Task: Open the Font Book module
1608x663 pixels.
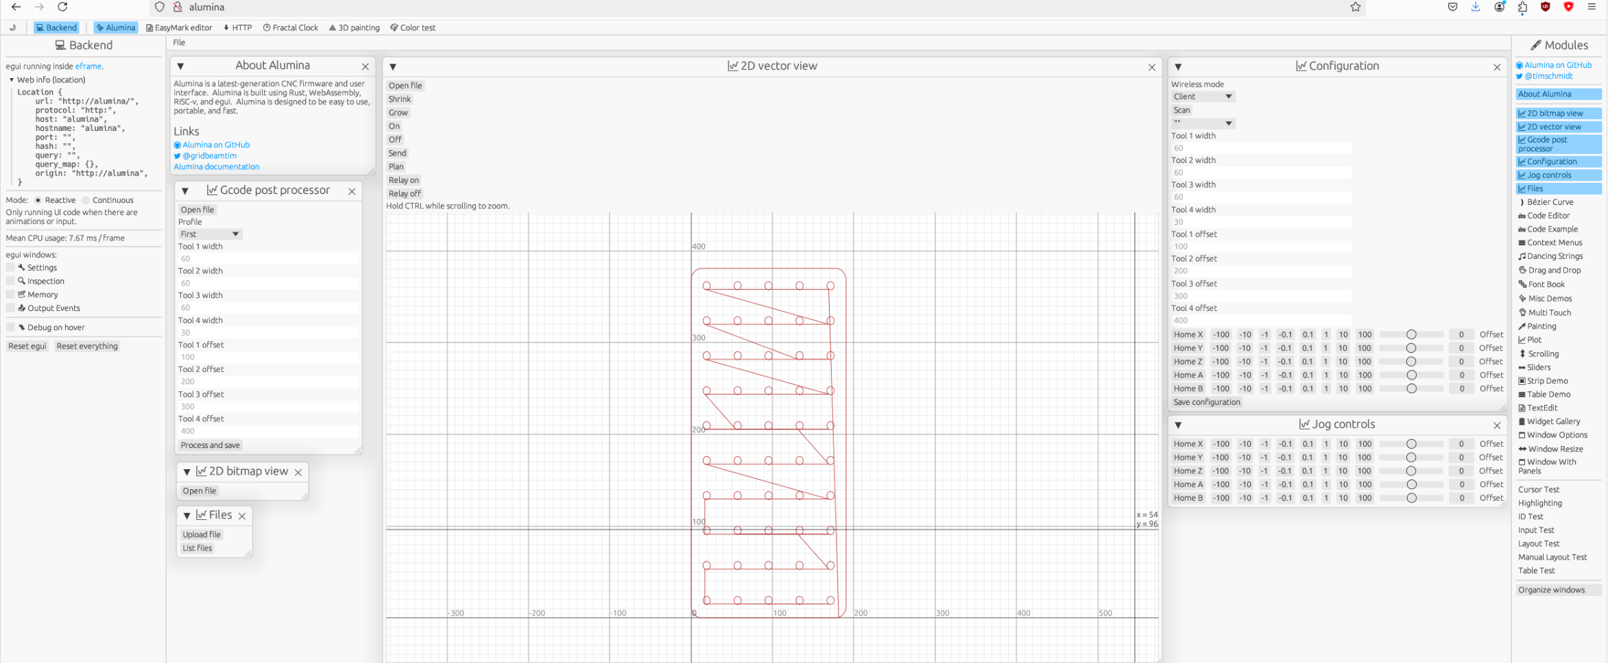Action: [x=1546, y=284]
